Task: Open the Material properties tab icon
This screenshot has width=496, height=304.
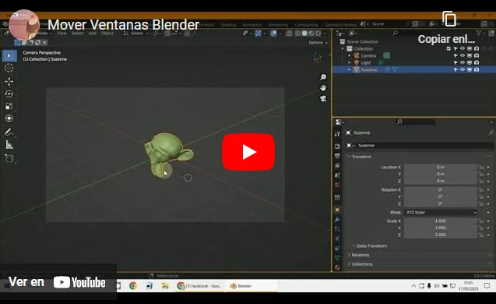Action: pos(337,267)
